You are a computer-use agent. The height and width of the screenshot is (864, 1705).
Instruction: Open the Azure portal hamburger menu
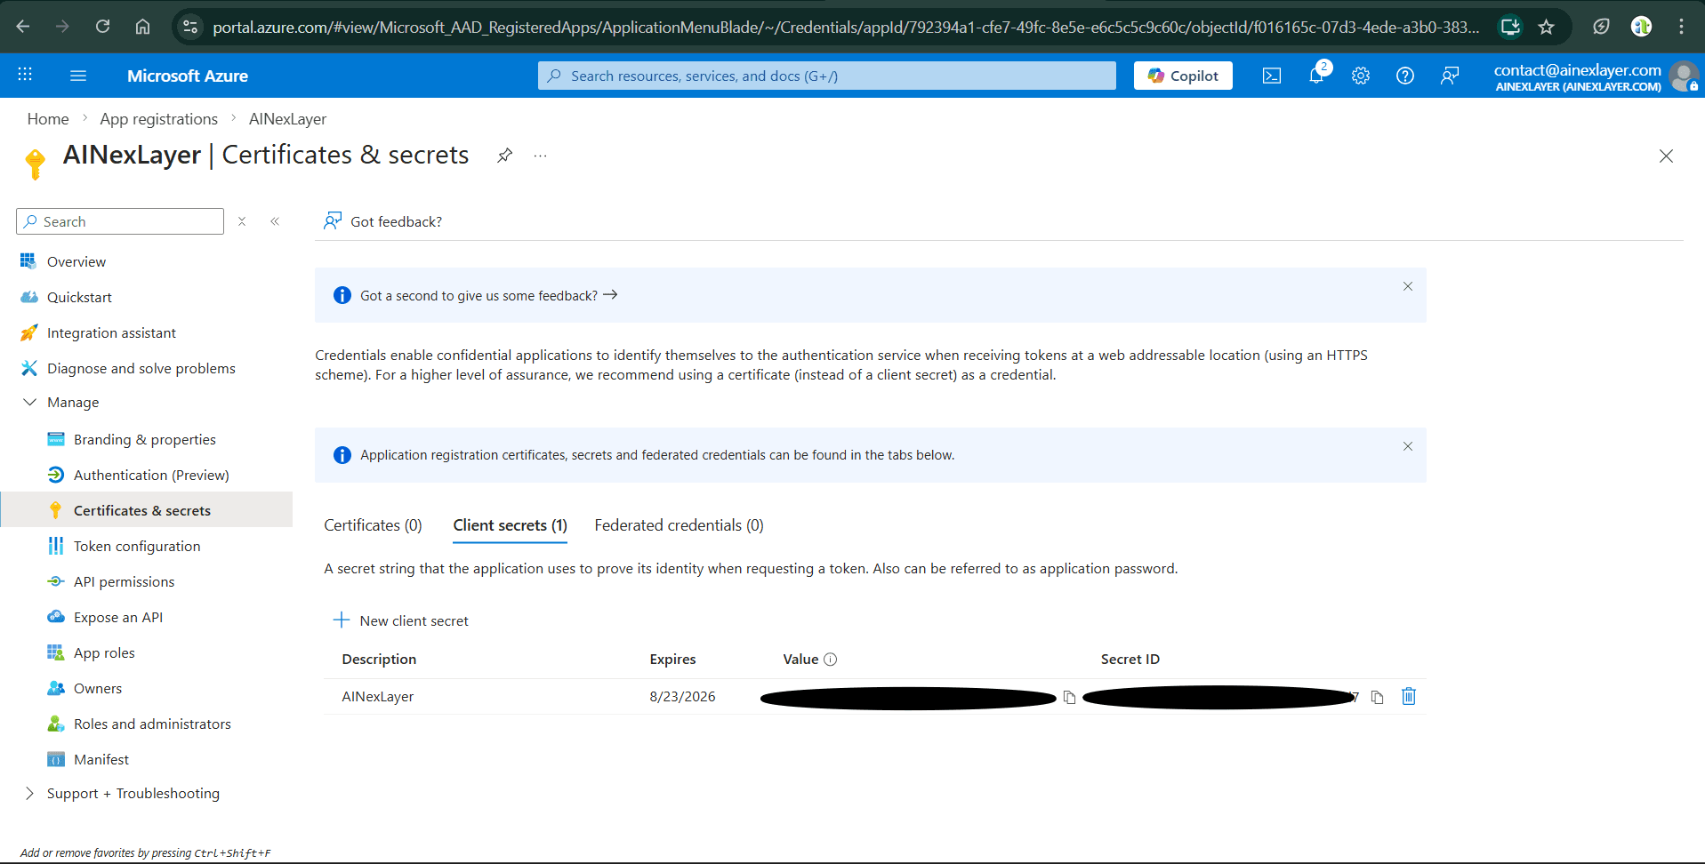point(78,76)
